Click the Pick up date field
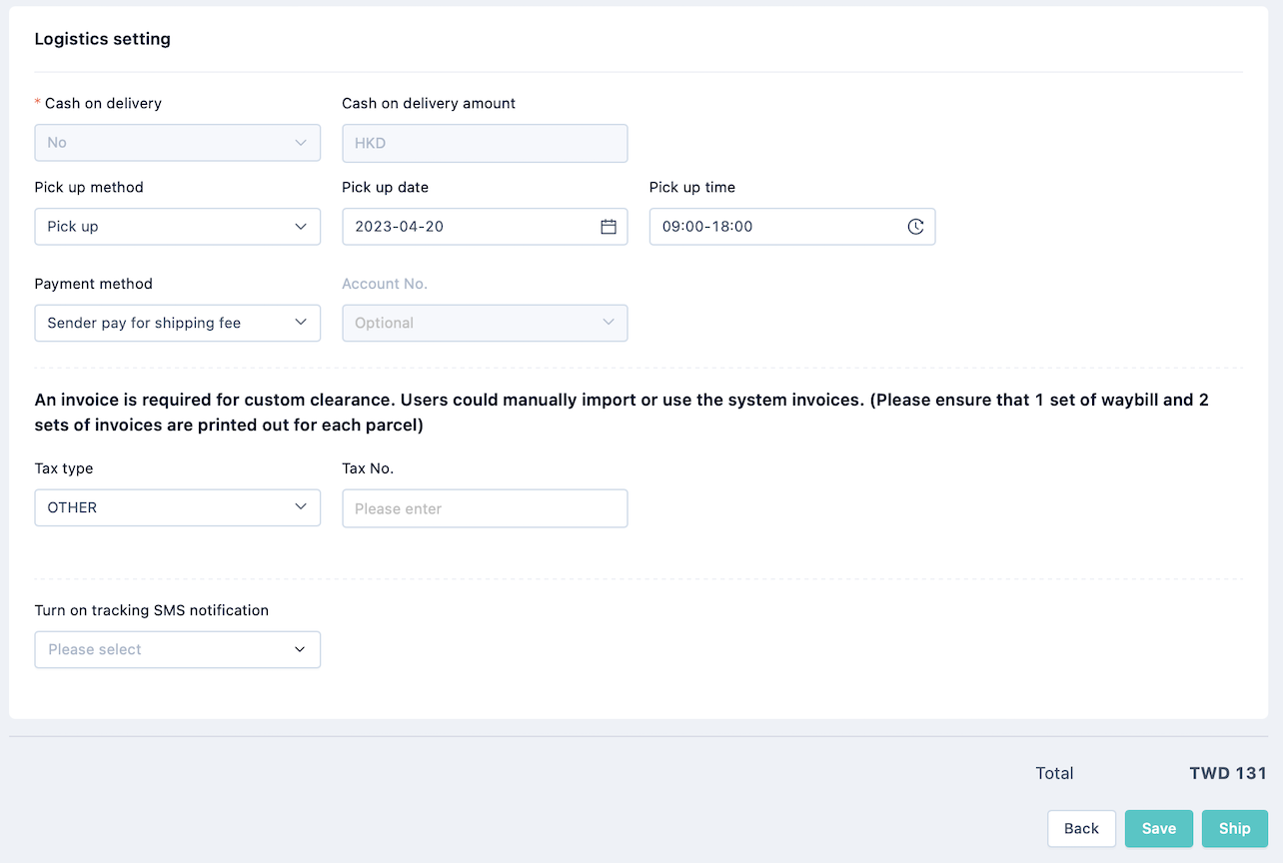Viewport: 1283px width, 863px height. coord(485,227)
